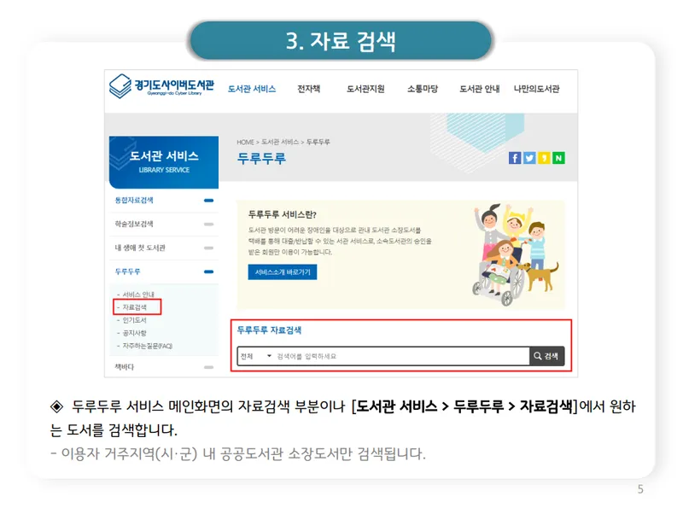Image resolution: width=683 pixels, height=508 pixels.
Task: Open the 전자책 top menu
Action: point(308,89)
